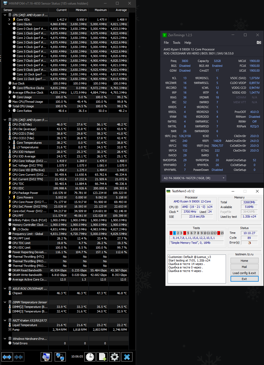This screenshot has height=365, width=264.
Task: Reset HWiNFO min/max clock icon
Action: point(90,357)
